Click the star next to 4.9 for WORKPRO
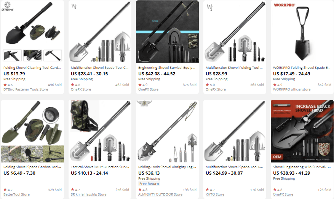Image resolution: width=334 pixels, height=199 pixels. pos(275,85)
